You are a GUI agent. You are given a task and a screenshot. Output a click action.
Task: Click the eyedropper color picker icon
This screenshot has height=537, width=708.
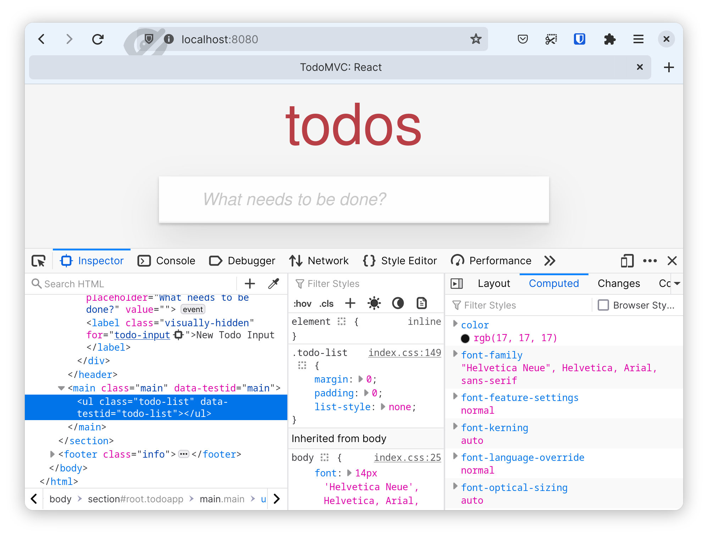point(273,284)
